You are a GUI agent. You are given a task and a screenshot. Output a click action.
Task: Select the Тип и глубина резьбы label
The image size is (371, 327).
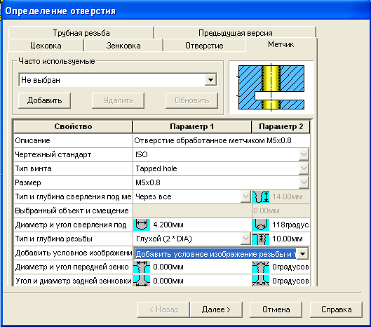[x=53, y=239]
